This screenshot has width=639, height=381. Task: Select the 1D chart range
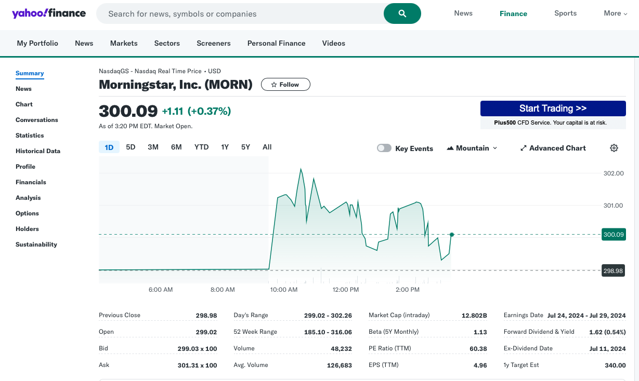(x=109, y=147)
